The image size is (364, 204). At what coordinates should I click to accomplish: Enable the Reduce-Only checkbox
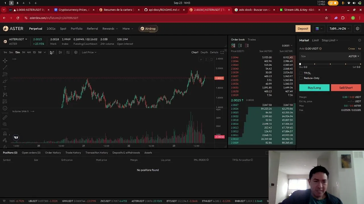(301, 78)
